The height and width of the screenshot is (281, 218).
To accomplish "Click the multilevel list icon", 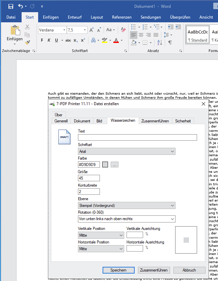I will pos(157,27).
